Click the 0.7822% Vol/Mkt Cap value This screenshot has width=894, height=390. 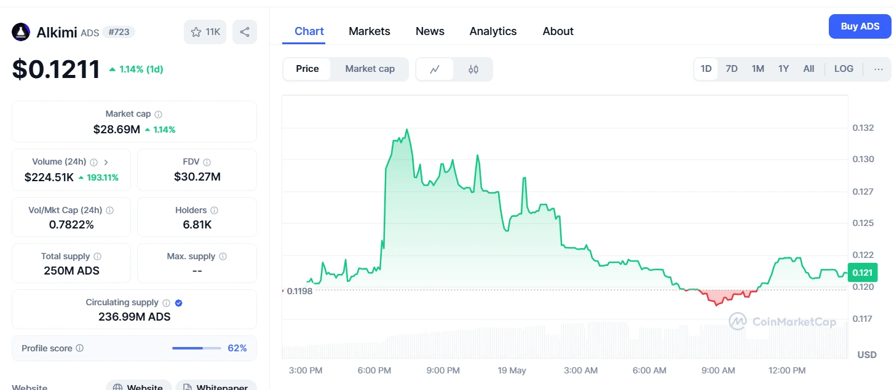71,225
